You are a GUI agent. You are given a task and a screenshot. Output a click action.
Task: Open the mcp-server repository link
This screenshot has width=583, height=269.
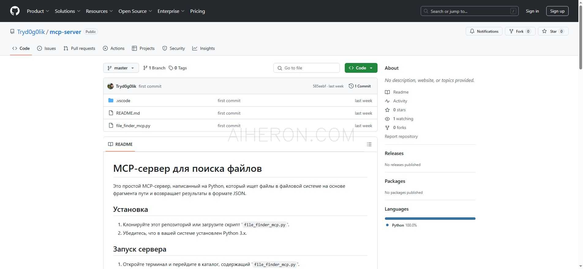65,32
